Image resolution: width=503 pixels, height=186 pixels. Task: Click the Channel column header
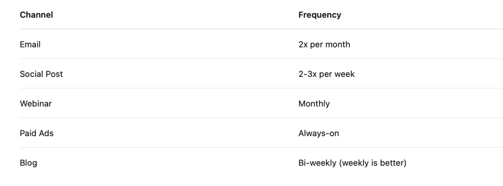point(36,15)
